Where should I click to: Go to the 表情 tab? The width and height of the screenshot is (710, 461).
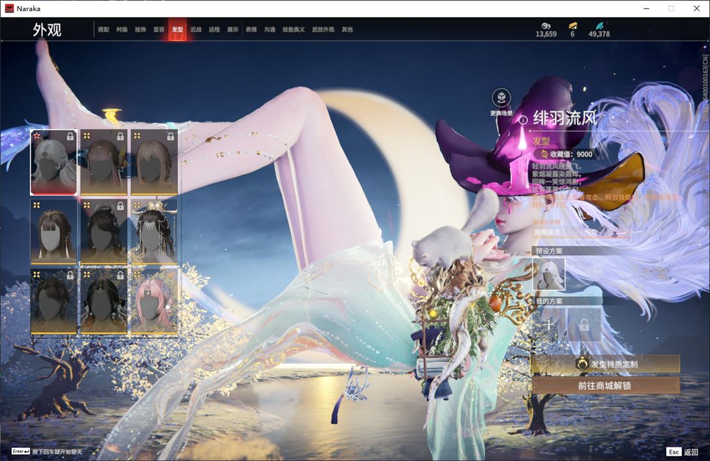251,29
